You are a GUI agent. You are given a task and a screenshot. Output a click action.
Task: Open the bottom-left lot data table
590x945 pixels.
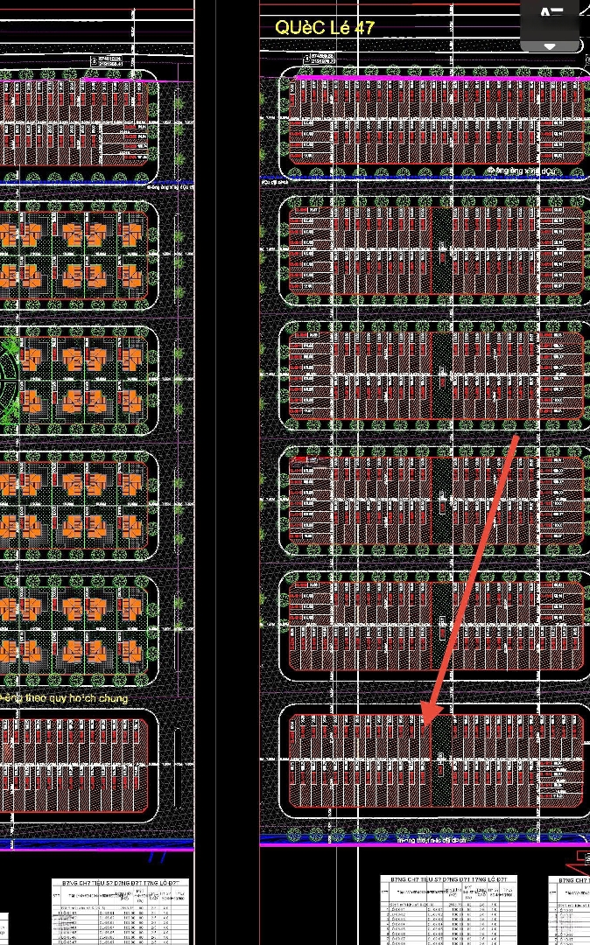tap(121, 910)
